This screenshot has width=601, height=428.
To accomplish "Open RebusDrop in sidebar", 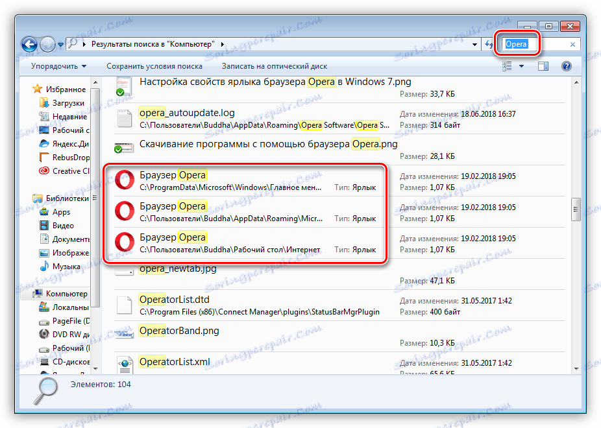I will coord(64,158).
